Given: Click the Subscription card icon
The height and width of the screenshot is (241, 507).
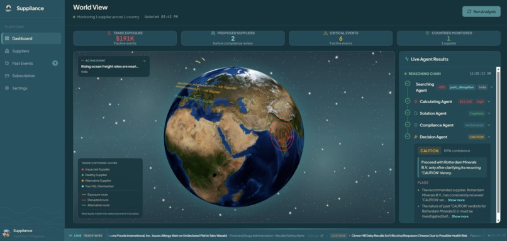Looking at the screenshot, I should point(7,76).
